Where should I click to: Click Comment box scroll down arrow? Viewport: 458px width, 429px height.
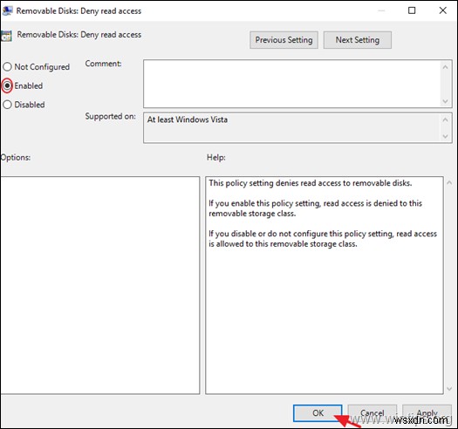click(x=445, y=101)
